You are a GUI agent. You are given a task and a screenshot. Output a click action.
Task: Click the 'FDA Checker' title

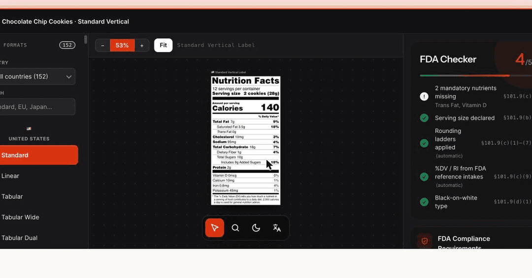[448, 60]
